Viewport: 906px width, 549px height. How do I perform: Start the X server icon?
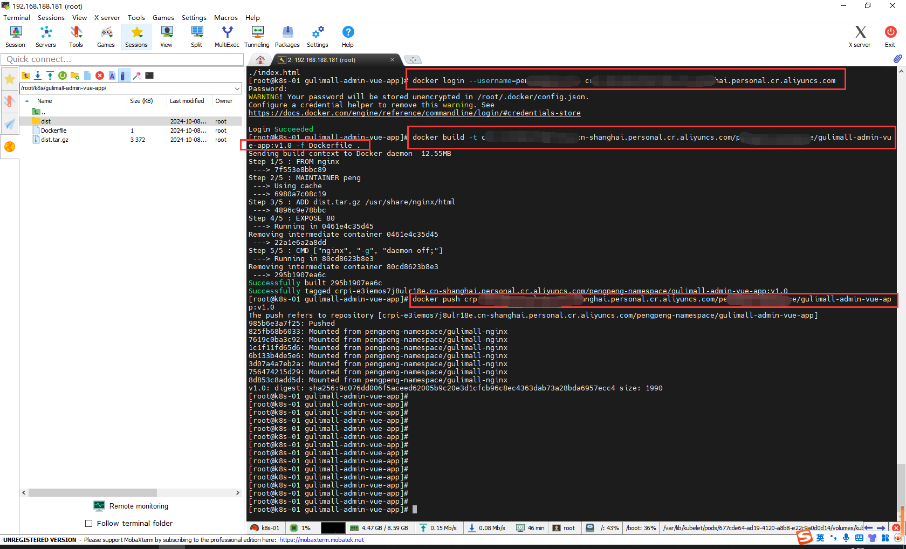[860, 37]
